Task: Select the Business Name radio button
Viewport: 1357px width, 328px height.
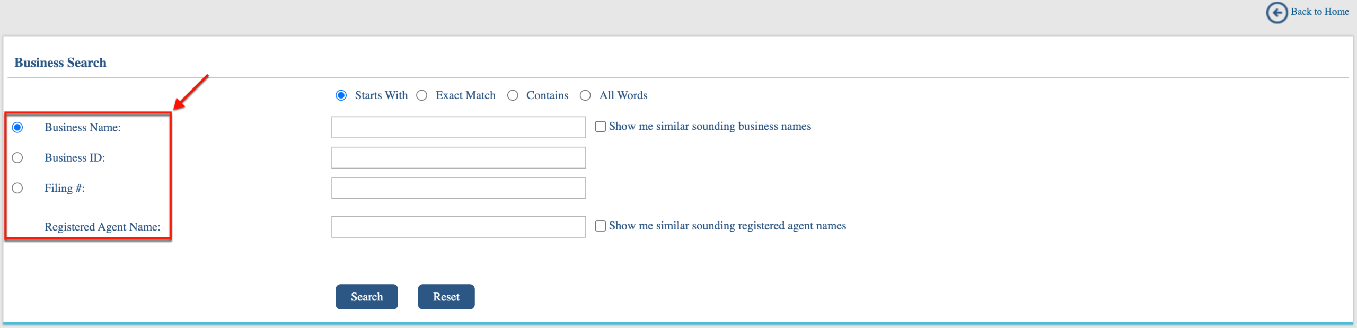Action: [17, 127]
